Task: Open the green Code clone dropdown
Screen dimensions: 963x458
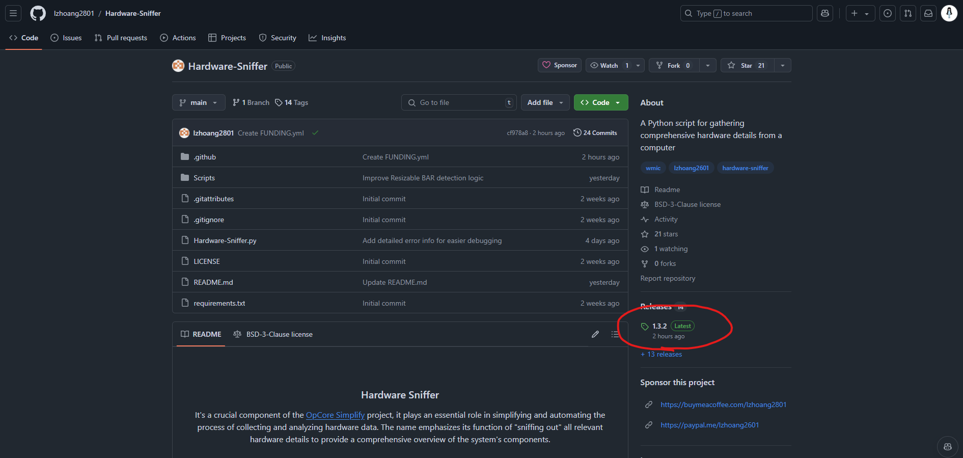Action: pyautogui.click(x=601, y=102)
